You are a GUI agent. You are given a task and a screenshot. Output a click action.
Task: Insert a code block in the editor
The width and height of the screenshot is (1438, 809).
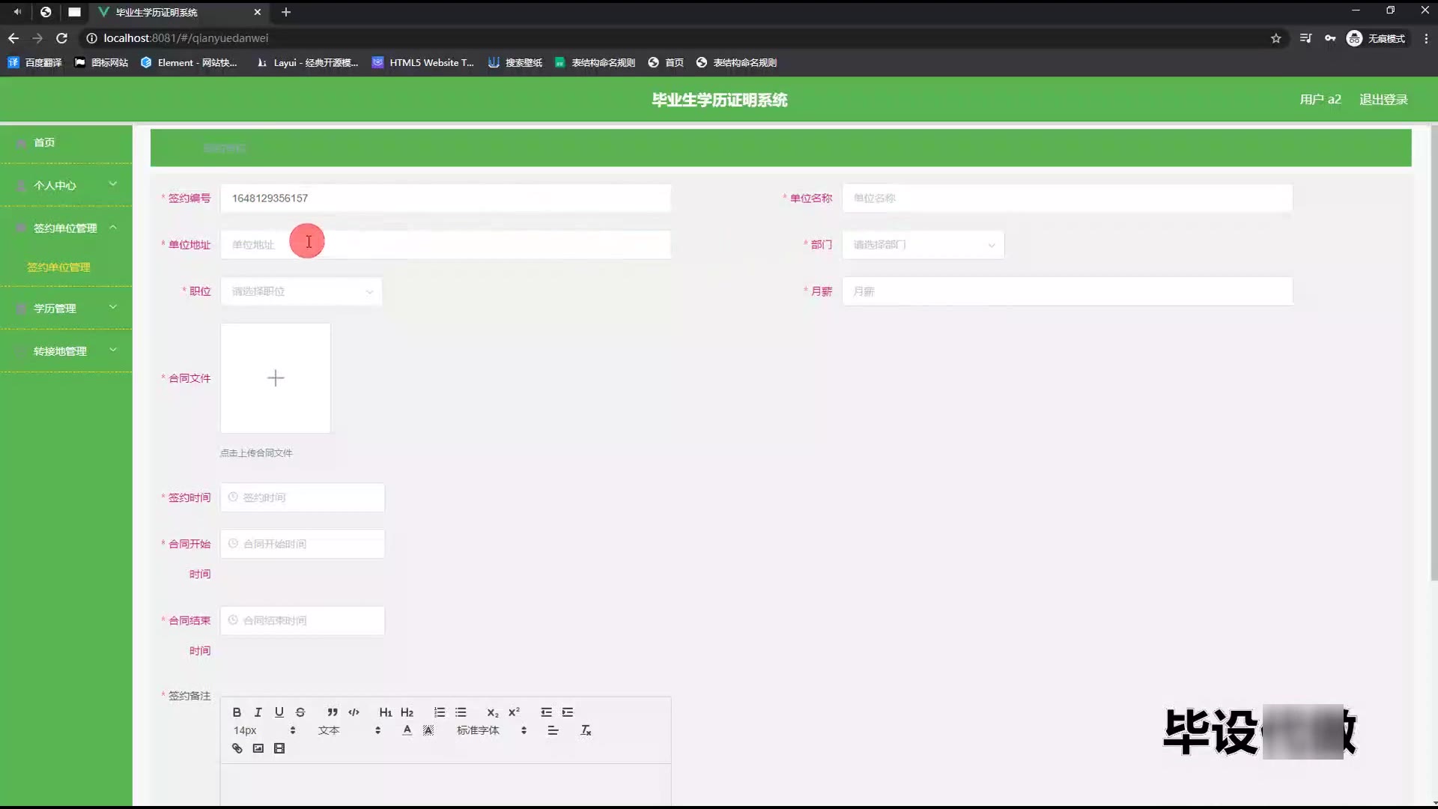pyautogui.click(x=354, y=712)
